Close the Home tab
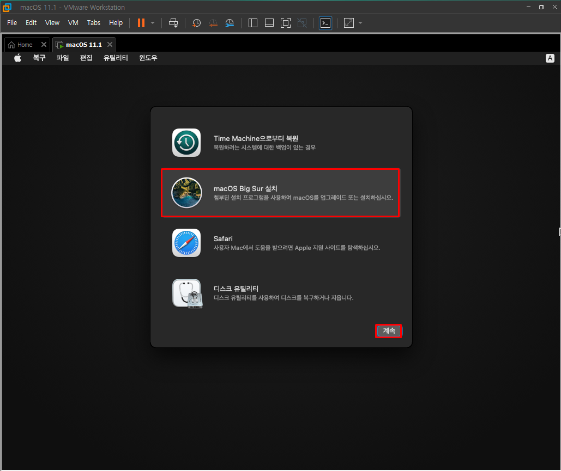This screenshot has width=561, height=471. 44,44
